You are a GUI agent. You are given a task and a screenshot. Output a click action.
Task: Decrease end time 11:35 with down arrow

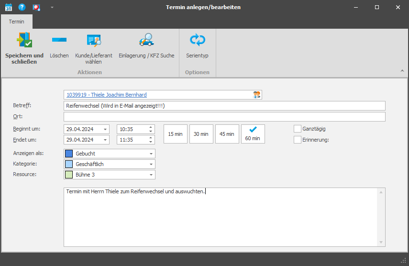(x=151, y=142)
